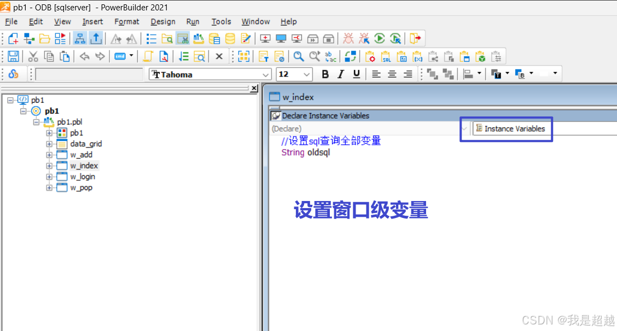617x331 pixels.
Task: Close the System Tree panel
Action: [x=254, y=88]
